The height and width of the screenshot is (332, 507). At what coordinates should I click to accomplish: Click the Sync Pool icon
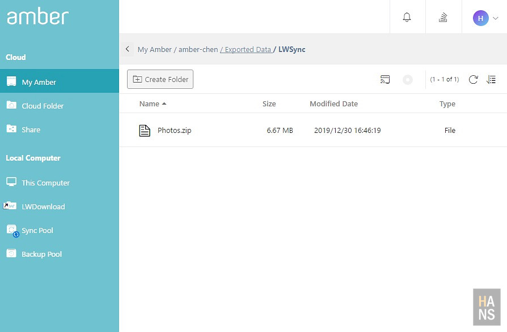click(12, 230)
